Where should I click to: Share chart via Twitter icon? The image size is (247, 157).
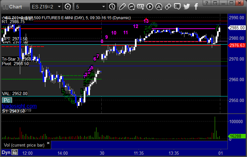tap(187, 7)
